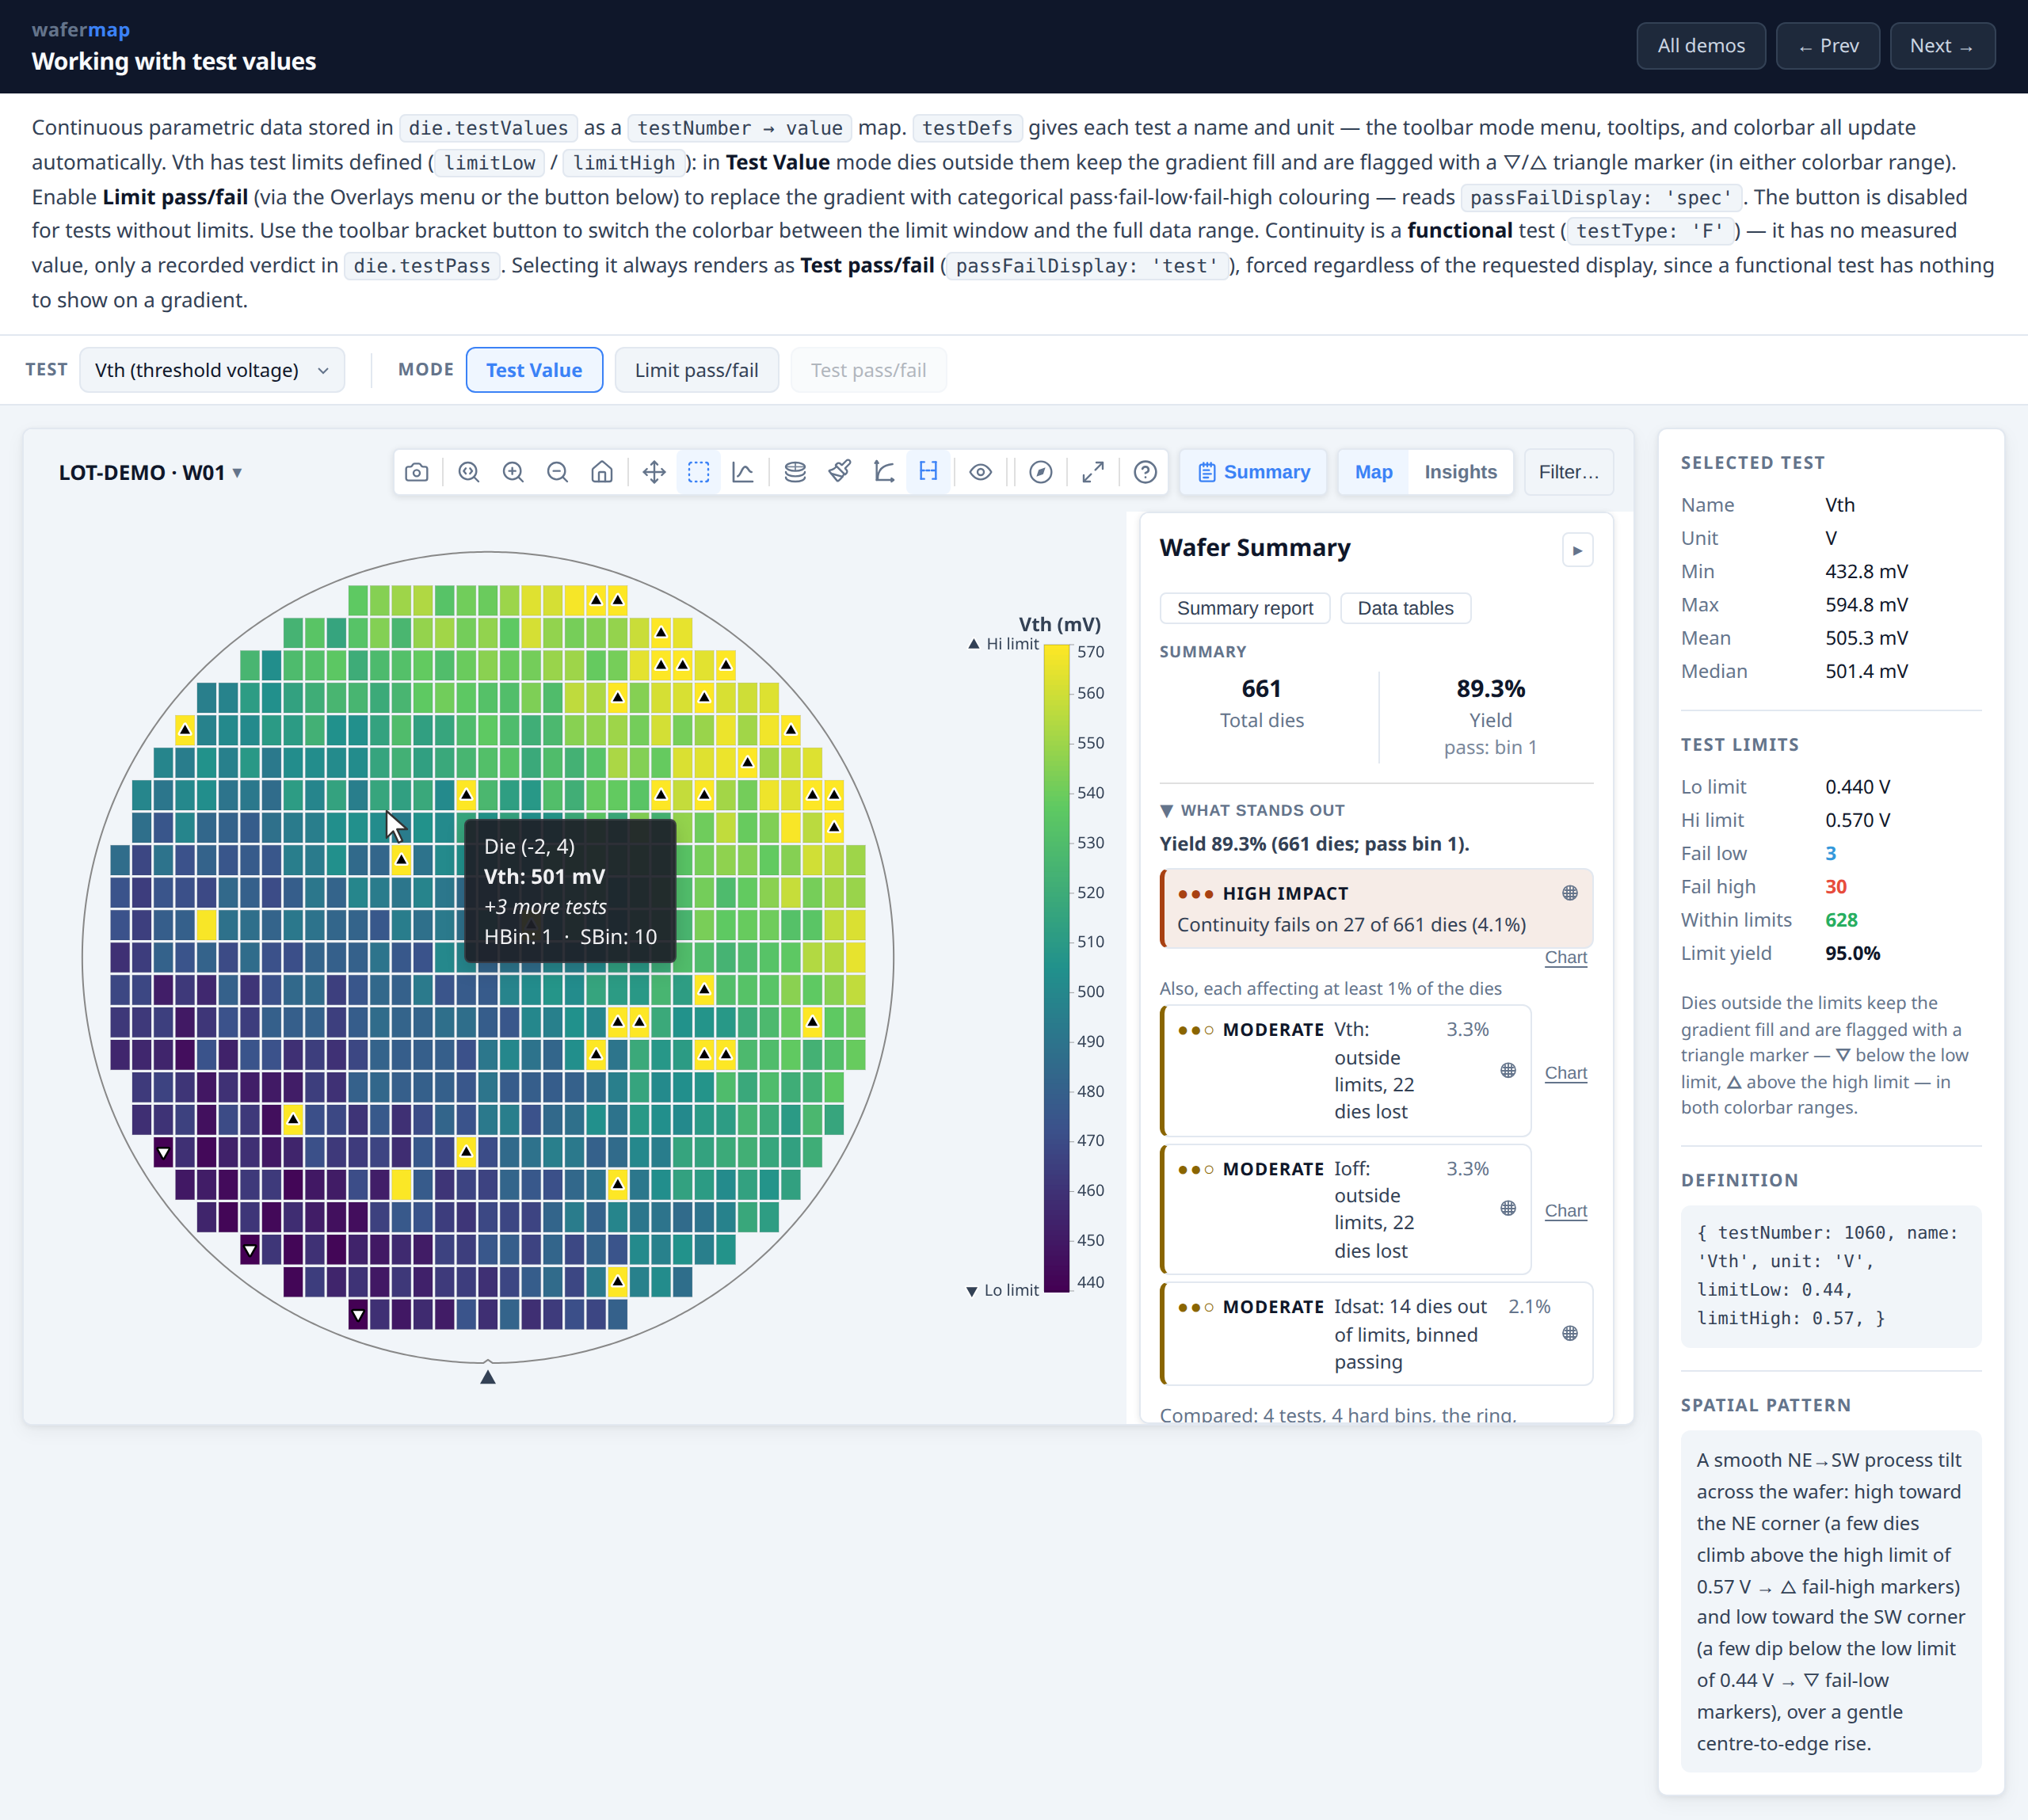This screenshot has height=1820, width=2028.
Task: Select the High Impact Continuity finding card
Action: [x=1376, y=908]
